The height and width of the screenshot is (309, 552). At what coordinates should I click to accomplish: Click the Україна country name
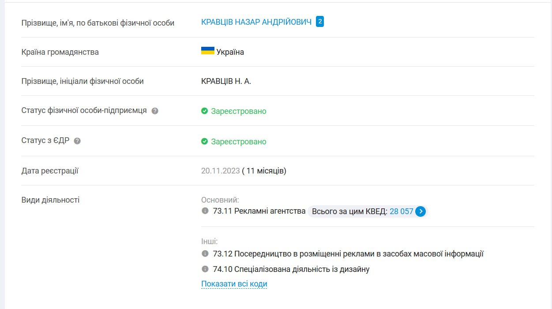230,52
